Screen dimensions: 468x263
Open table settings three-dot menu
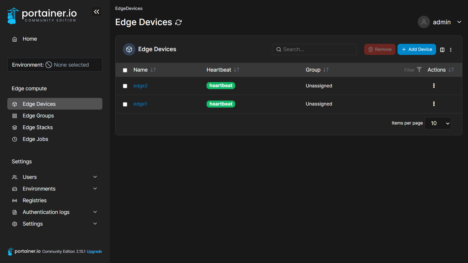(x=451, y=50)
